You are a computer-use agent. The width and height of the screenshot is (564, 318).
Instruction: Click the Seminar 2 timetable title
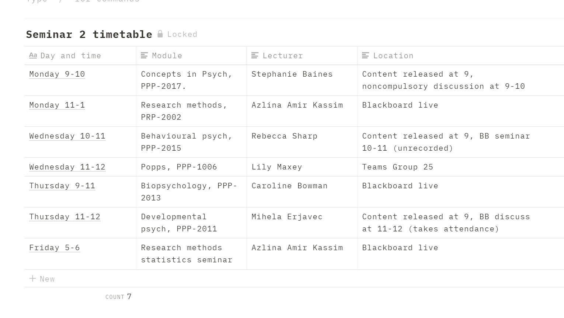pyautogui.click(x=89, y=34)
